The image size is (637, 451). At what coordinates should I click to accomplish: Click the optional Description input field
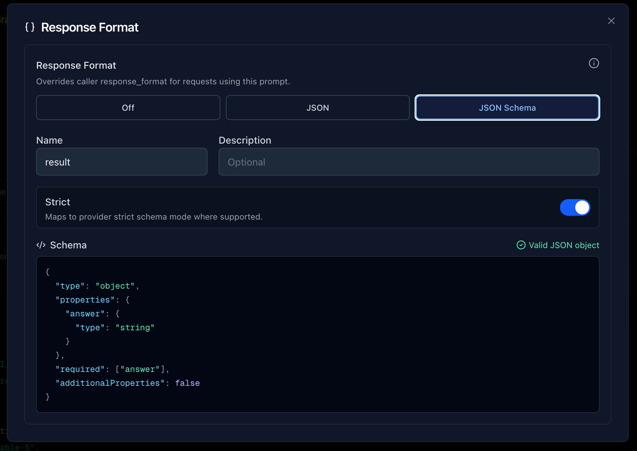(409, 162)
